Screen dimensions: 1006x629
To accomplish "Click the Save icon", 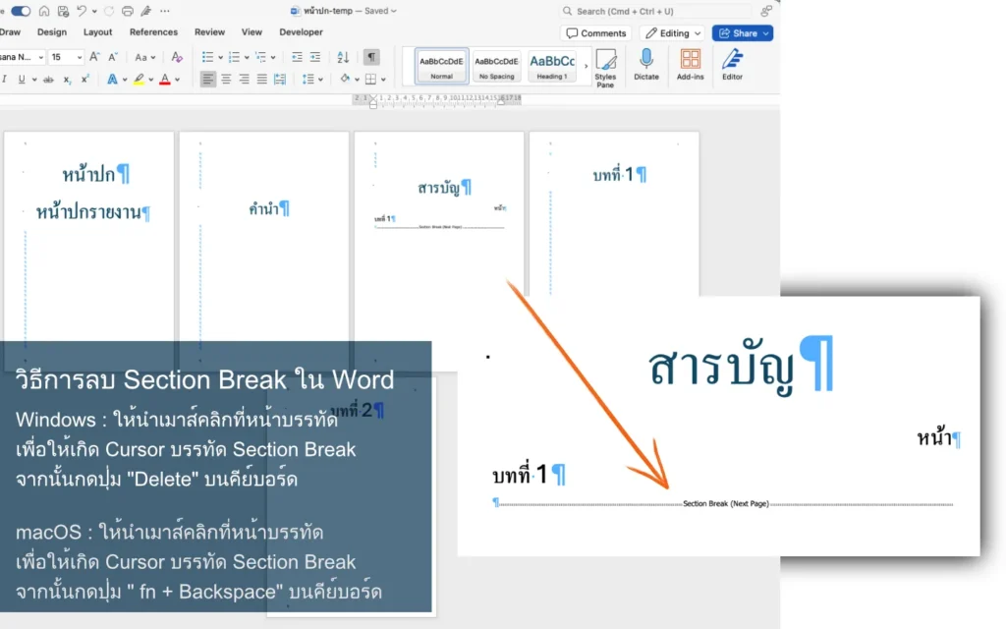I will pos(63,11).
